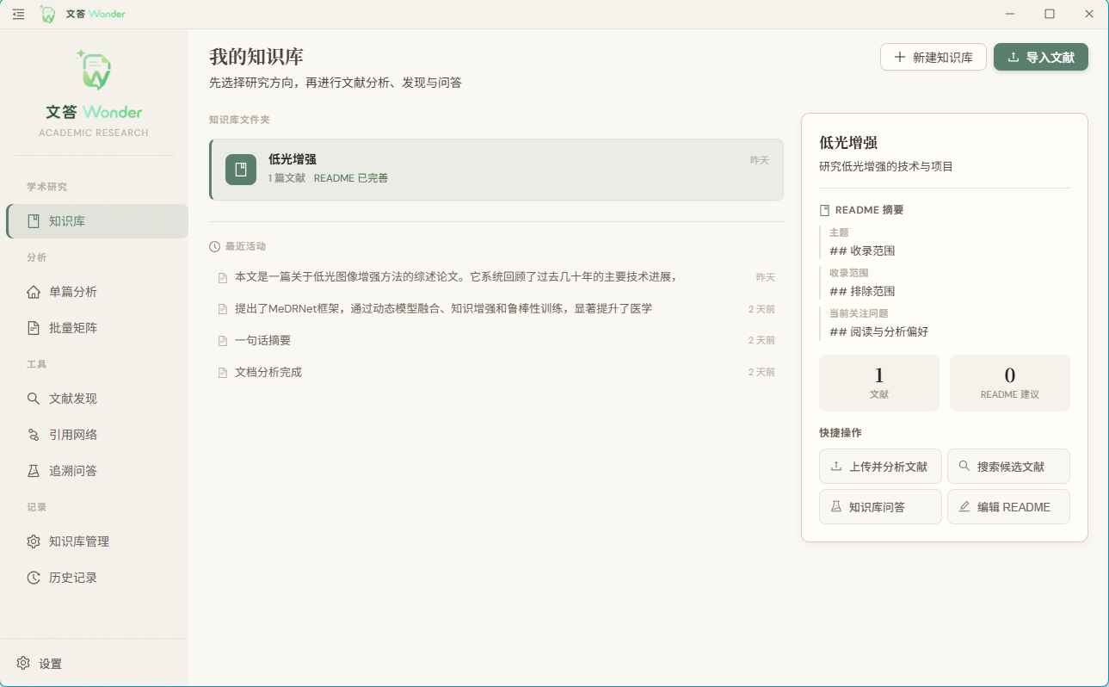Click the gear icon beside 设置
Screen dimensions: 1109x687
click(x=23, y=664)
